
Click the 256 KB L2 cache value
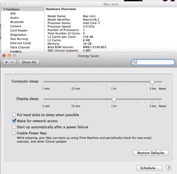[88, 37]
